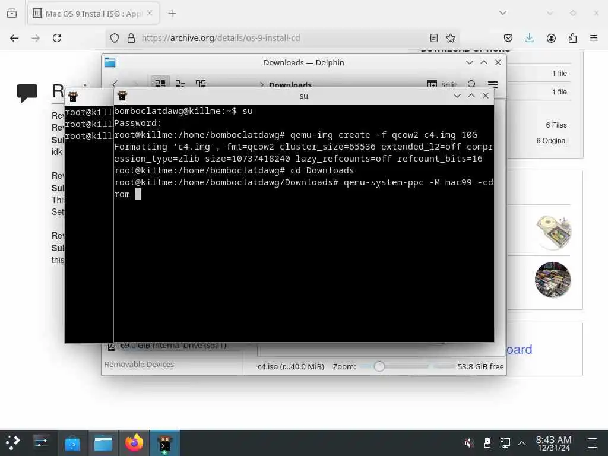Open Firefox extensions menu

pos(572,38)
